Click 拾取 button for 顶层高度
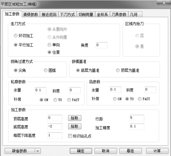 click(x=75, y=118)
